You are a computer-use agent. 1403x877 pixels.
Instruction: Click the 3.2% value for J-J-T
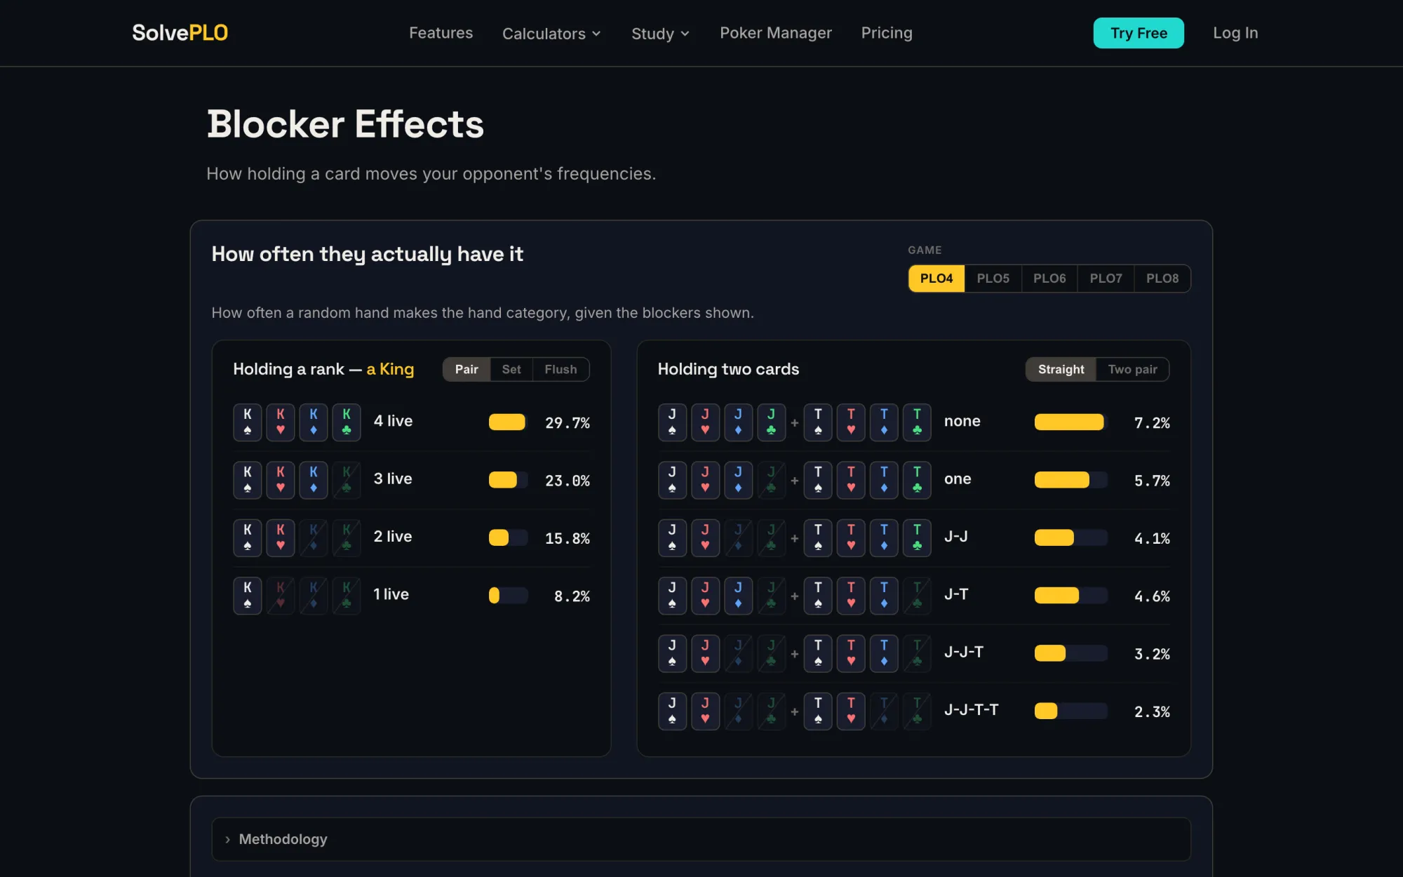pos(1152,654)
